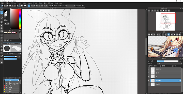The height and width of the screenshot is (94, 183).
Task: Undock the Brush panel via float icon
Action: click(19, 78)
